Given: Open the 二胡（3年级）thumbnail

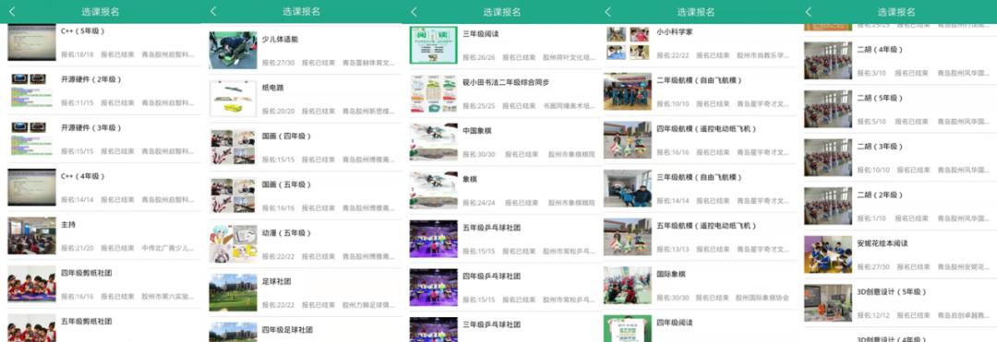Looking at the screenshot, I should click(x=828, y=158).
